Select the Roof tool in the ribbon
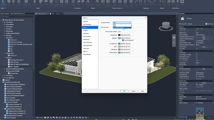 click(41, 2)
